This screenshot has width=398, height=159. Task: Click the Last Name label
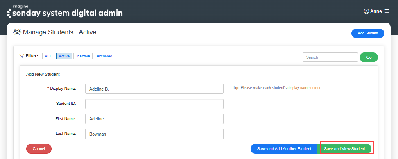click(66, 133)
